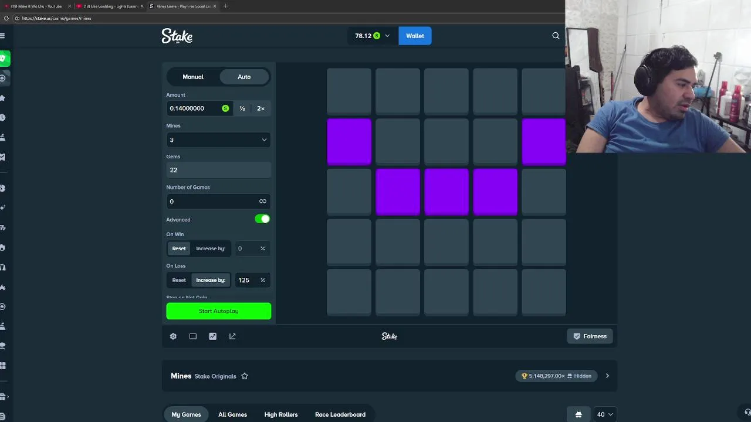This screenshot has height=422, width=751.
Task: Expand the Mines game info chevron
Action: pos(607,376)
